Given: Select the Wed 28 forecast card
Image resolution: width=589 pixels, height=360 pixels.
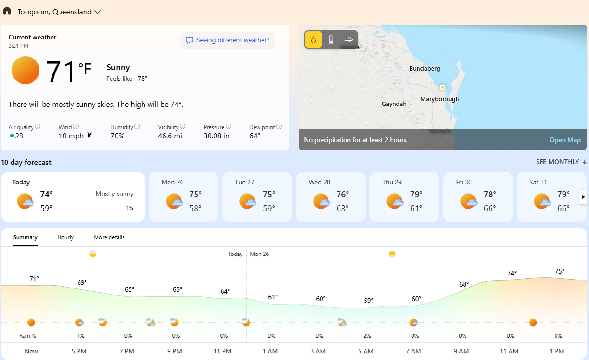Looking at the screenshot, I should 331,196.
